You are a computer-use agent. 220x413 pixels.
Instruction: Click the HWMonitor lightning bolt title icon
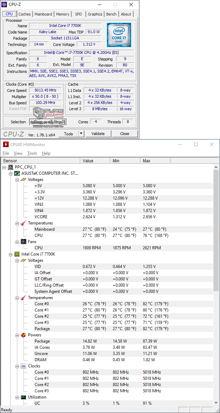pyautogui.click(x=6, y=144)
